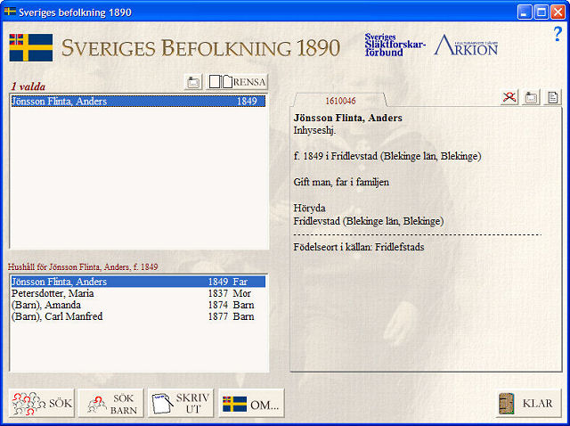The width and height of the screenshot is (570, 426).
Task: Click the folder icon beside RENSA
Action: pos(193,82)
